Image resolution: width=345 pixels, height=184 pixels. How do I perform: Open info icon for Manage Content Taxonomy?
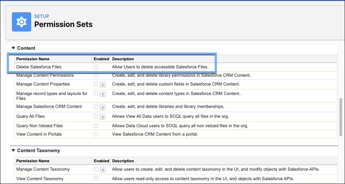tap(102, 170)
